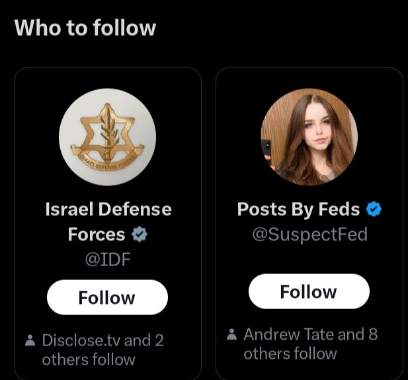Click the verified badge next to Posts By Feds

[374, 209]
